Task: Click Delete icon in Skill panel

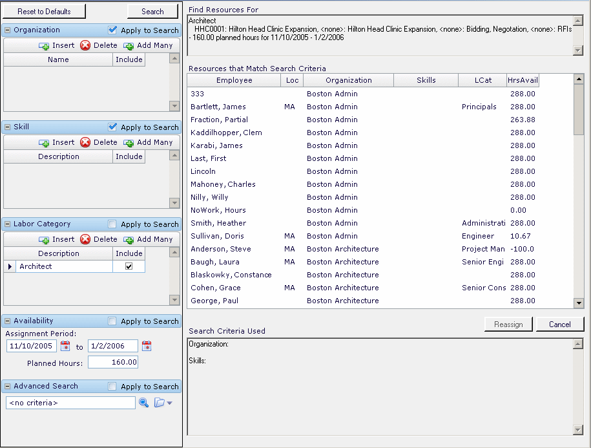Action: pos(85,143)
